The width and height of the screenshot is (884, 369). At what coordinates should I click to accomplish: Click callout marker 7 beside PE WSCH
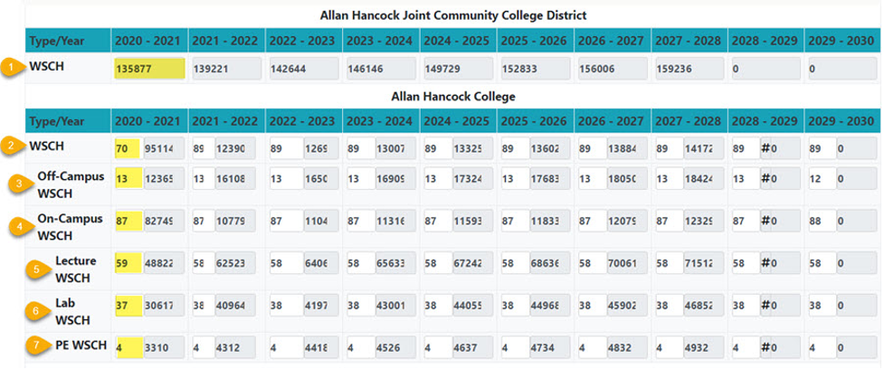(x=36, y=346)
